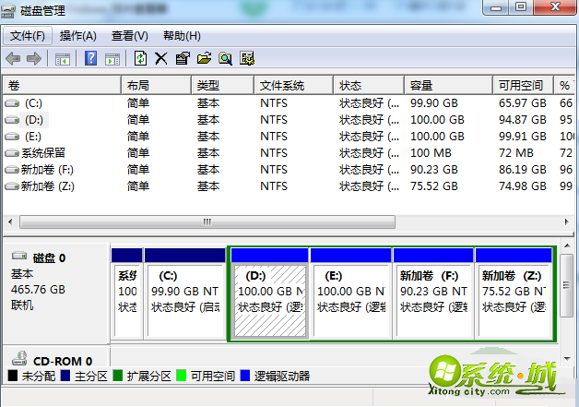Image resolution: width=579 pixels, height=407 pixels.
Task: Select the 新加卷 (F:) 90.23 GB partition block
Action: (x=433, y=293)
